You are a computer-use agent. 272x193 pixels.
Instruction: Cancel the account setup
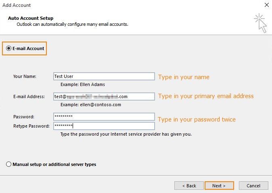point(253,186)
